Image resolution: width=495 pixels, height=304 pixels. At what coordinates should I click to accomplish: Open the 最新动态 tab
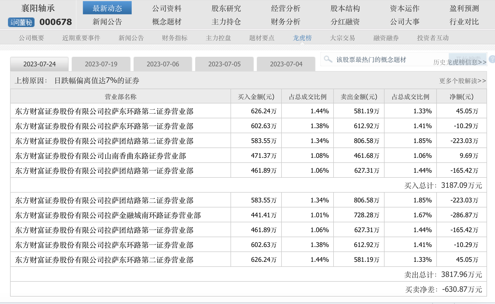click(x=107, y=8)
